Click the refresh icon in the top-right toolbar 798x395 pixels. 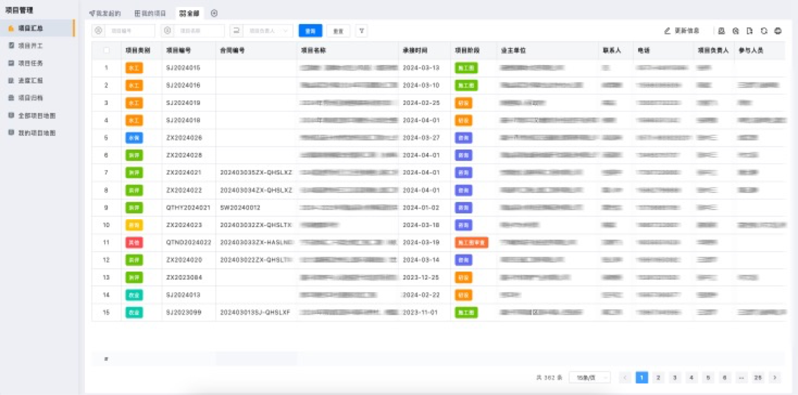pos(764,31)
